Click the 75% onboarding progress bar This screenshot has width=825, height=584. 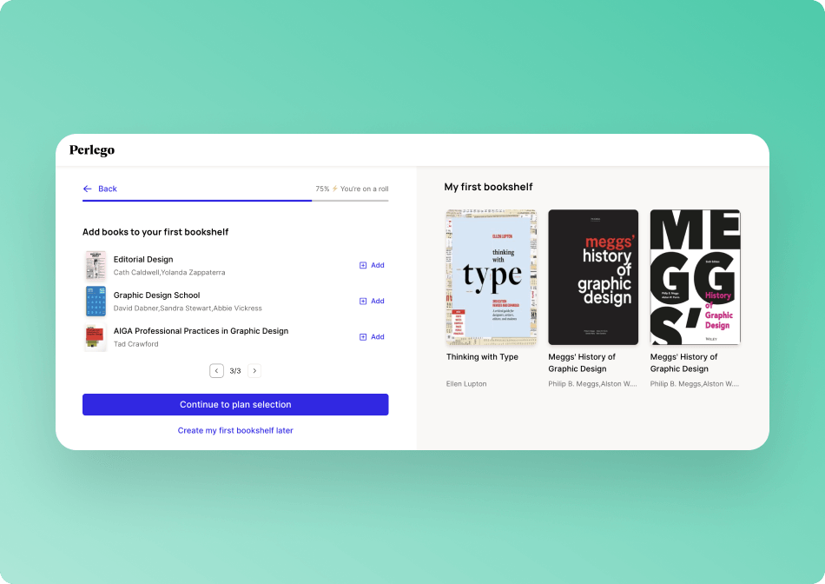pyautogui.click(x=235, y=201)
